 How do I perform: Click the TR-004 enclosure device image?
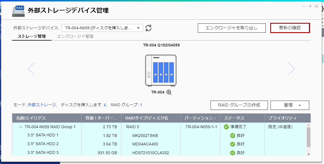(161, 70)
